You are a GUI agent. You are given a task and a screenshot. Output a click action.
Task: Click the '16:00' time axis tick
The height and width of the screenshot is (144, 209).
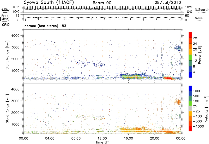click(128, 139)
